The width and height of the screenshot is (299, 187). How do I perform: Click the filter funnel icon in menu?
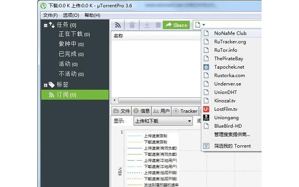(x=206, y=146)
